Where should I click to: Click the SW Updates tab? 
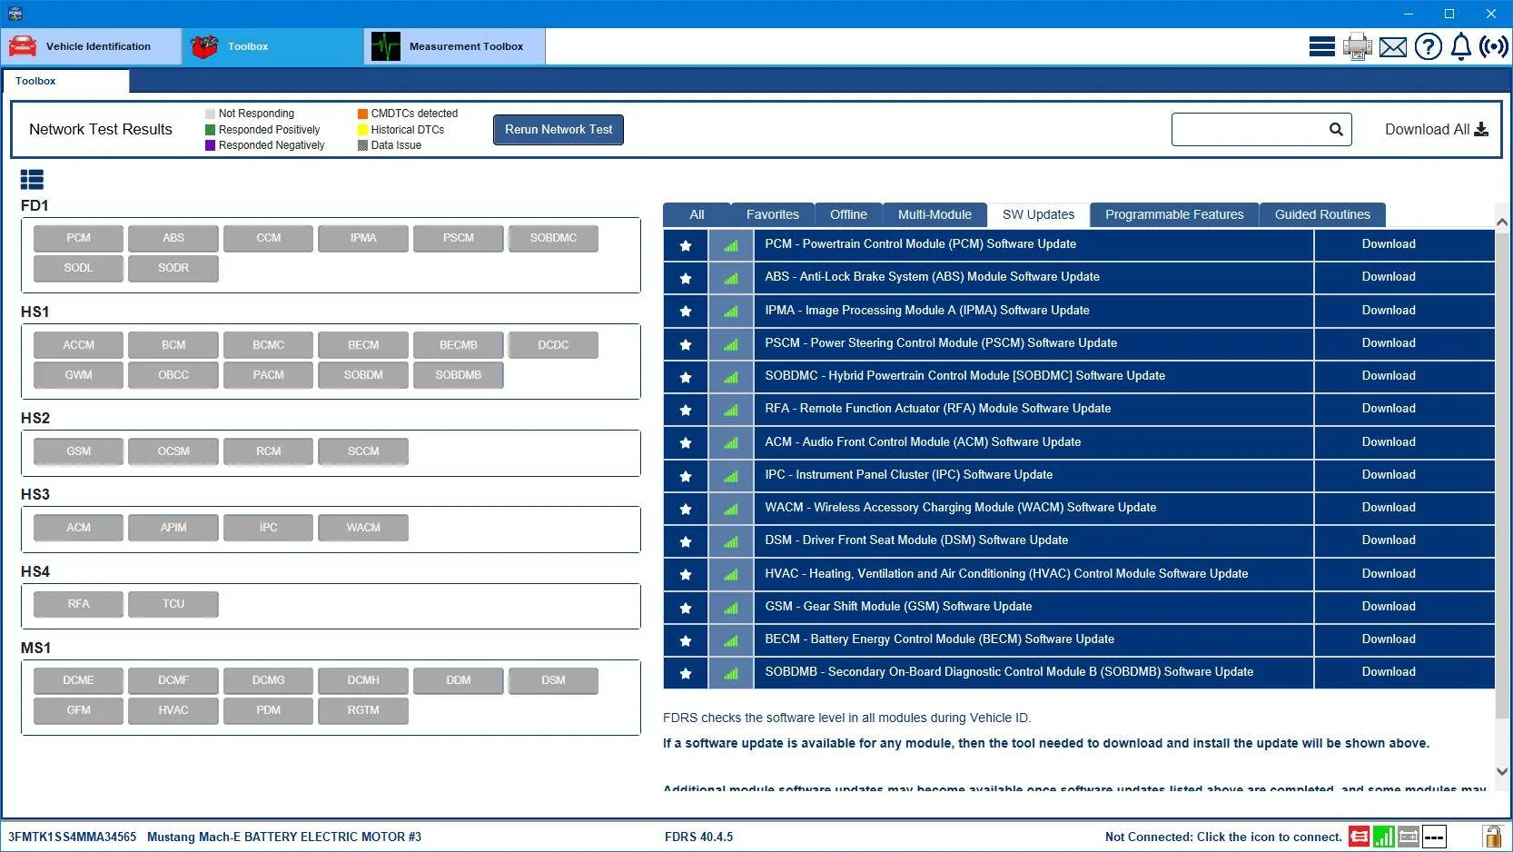(1038, 214)
